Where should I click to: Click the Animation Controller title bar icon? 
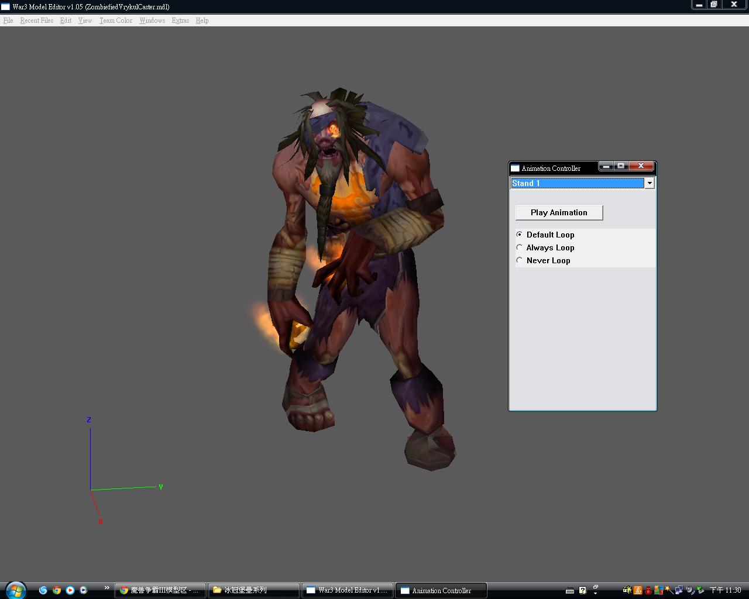pyautogui.click(x=515, y=168)
